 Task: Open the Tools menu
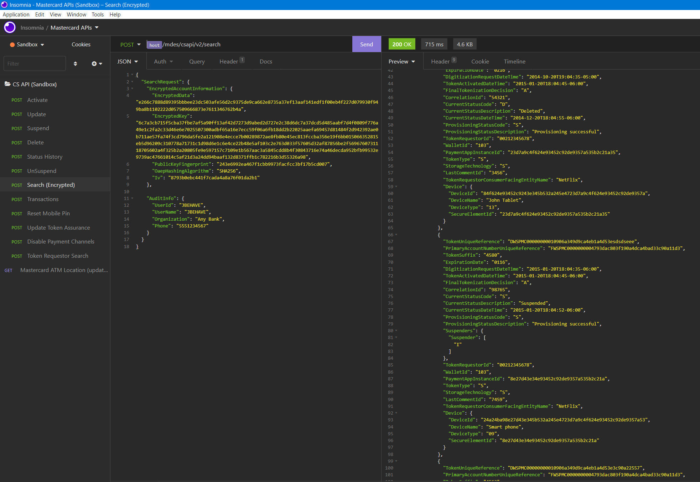tap(98, 15)
